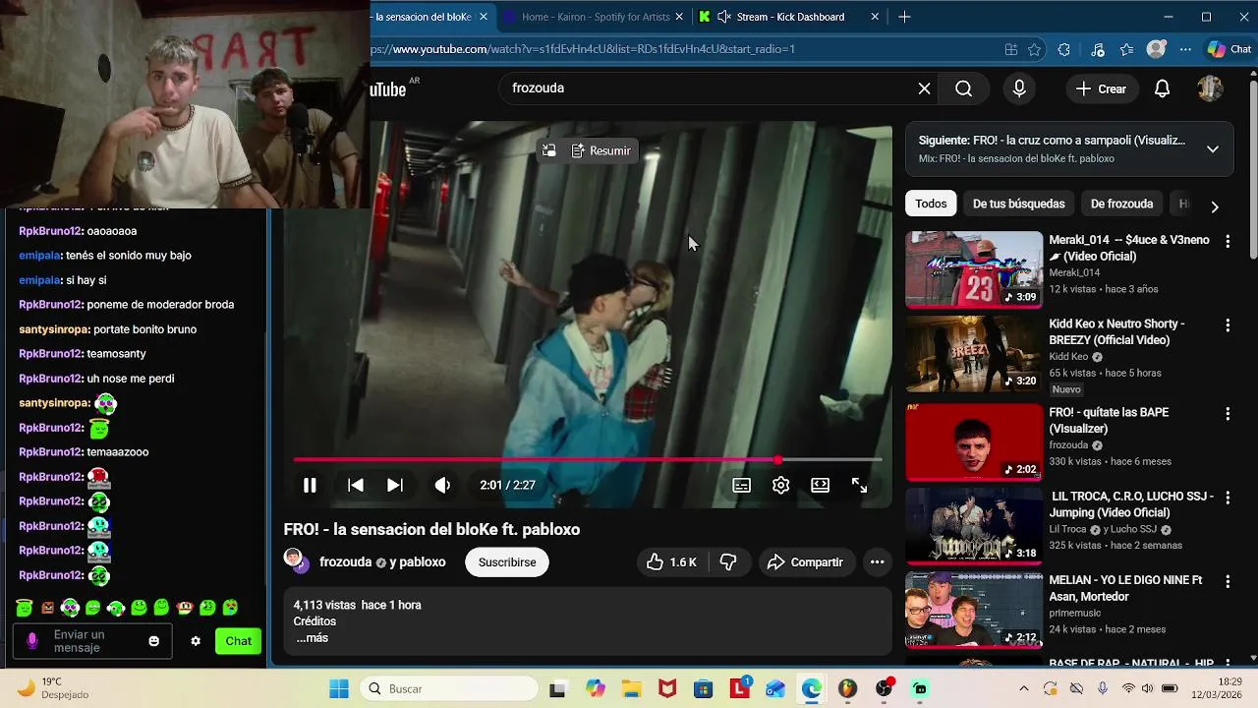The height and width of the screenshot is (708, 1258).
Task: Skip to next video in player
Action: 394,485
